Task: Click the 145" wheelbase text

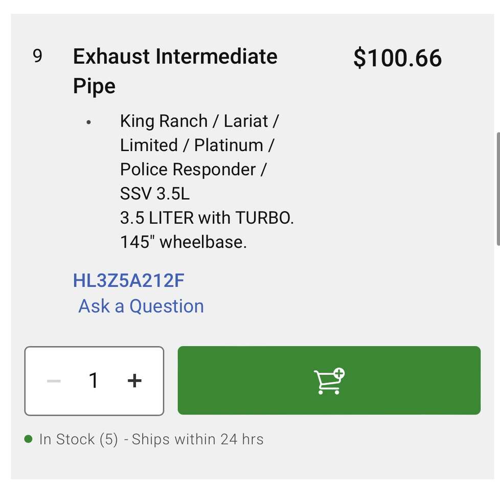Action: [183, 242]
